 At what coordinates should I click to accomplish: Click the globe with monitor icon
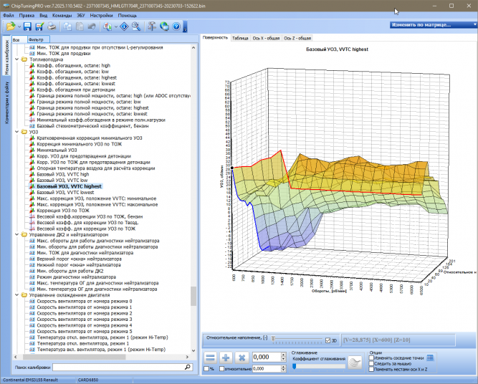point(164,27)
